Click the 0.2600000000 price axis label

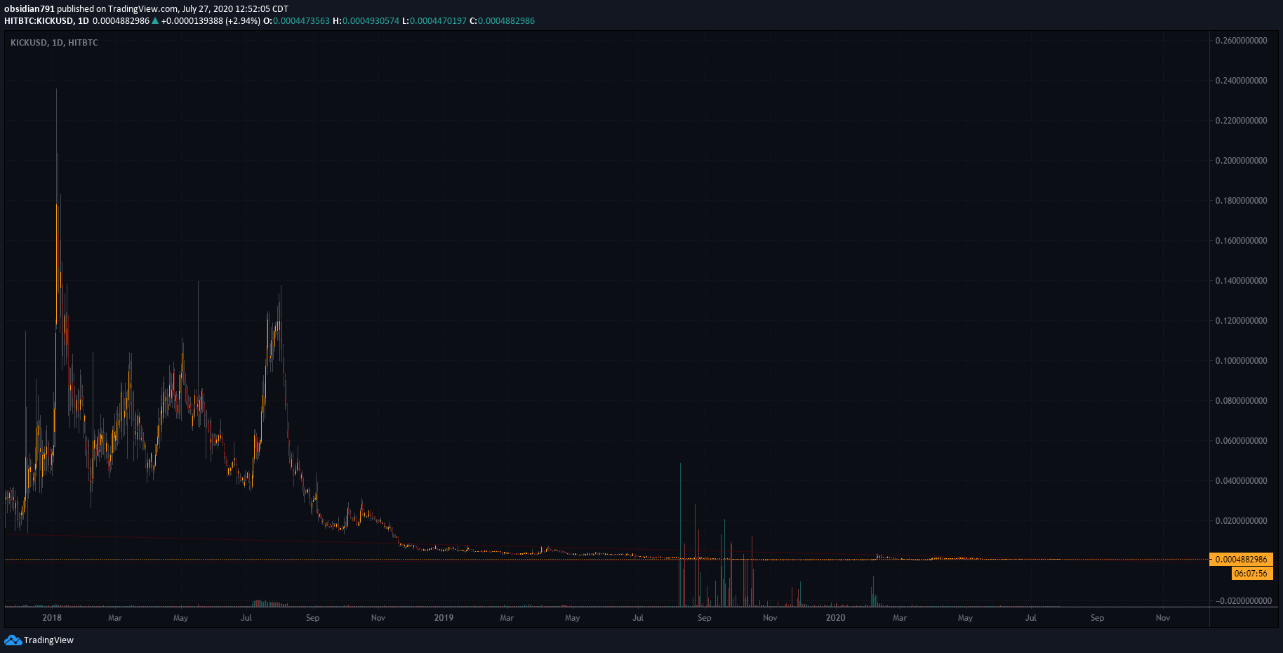coord(1242,41)
